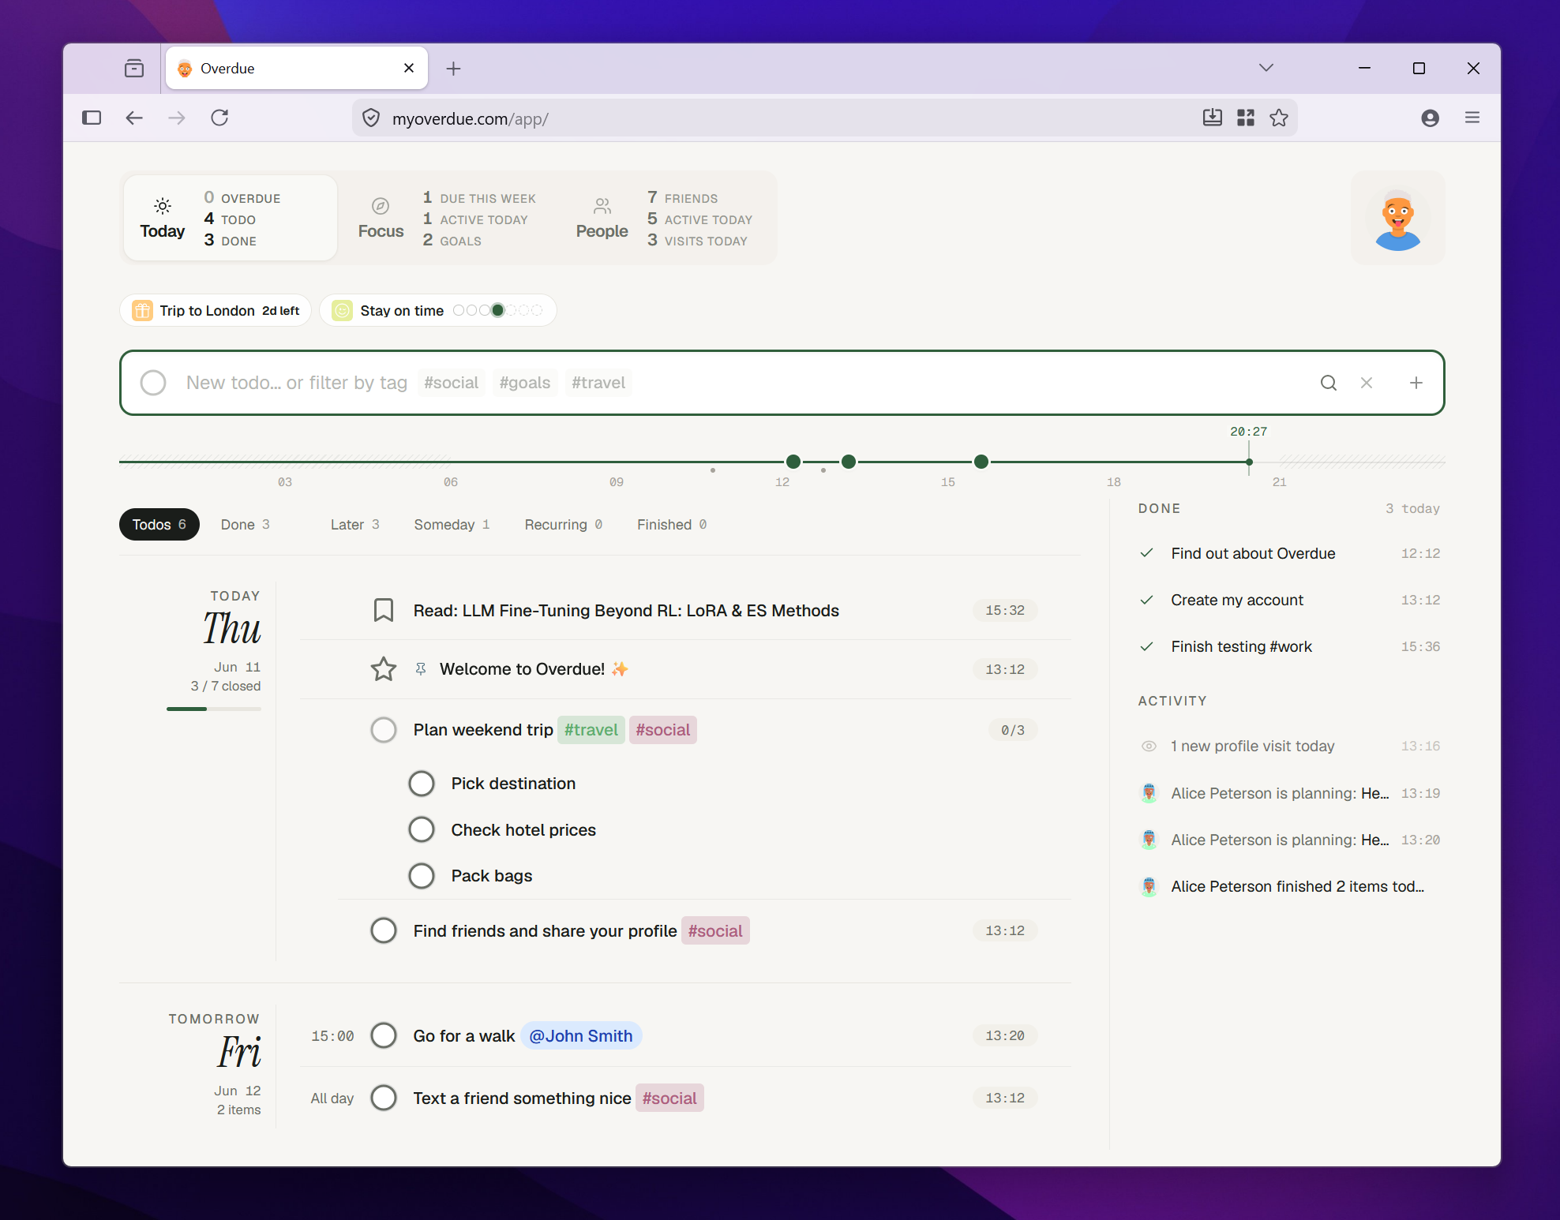Viewport: 1560px width, 1220px height.
Task: Switch to the Finished 0 tab
Action: click(672, 525)
